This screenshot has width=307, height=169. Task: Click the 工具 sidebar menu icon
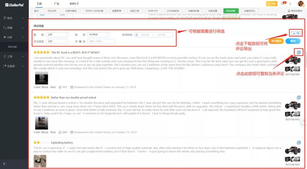[5, 56]
